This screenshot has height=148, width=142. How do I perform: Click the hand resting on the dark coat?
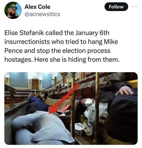pyautogui.click(x=125, y=92)
